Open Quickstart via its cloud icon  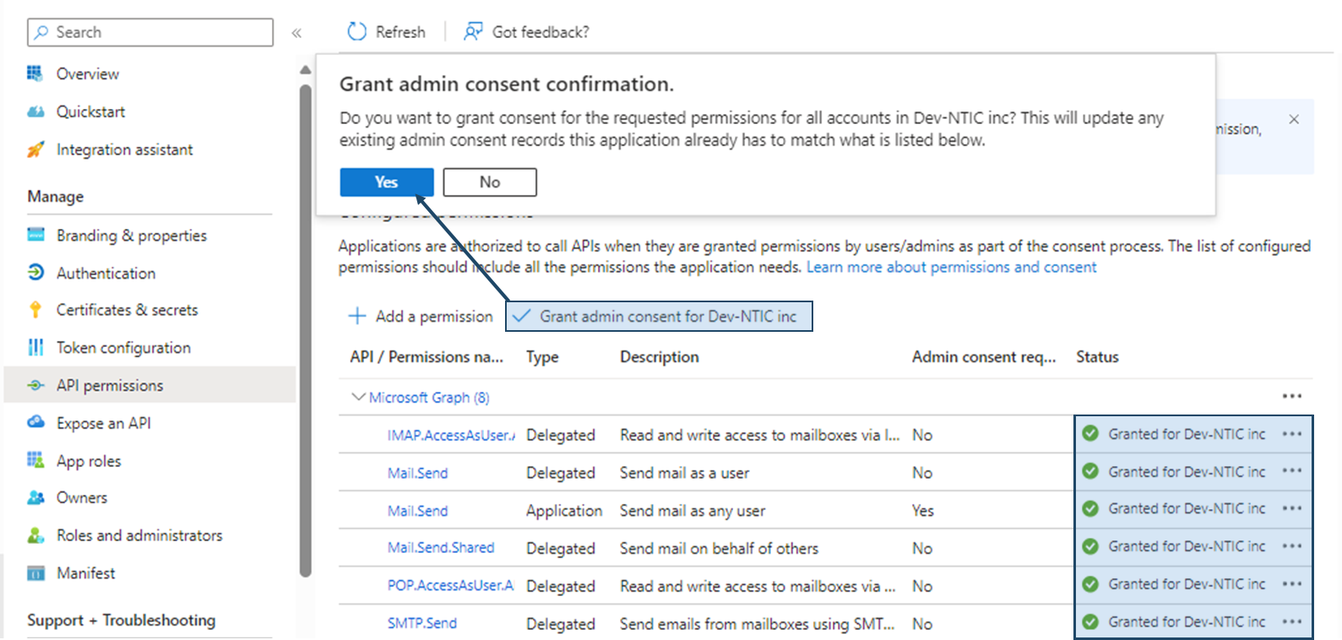pyautogui.click(x=35, y=111)
